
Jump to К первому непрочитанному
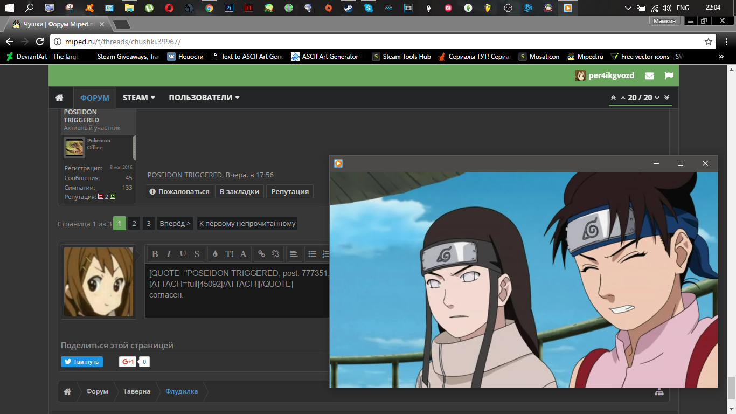247,223
